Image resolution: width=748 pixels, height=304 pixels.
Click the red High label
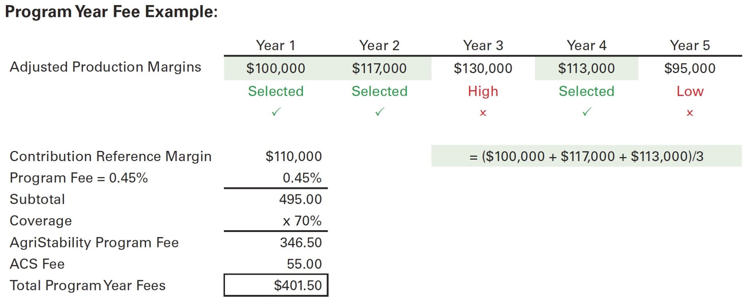coord(483,91)
